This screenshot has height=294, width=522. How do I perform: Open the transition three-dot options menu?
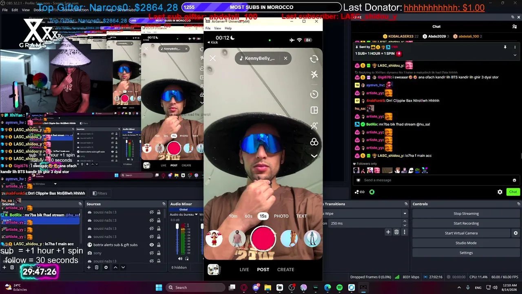[405, 232]
